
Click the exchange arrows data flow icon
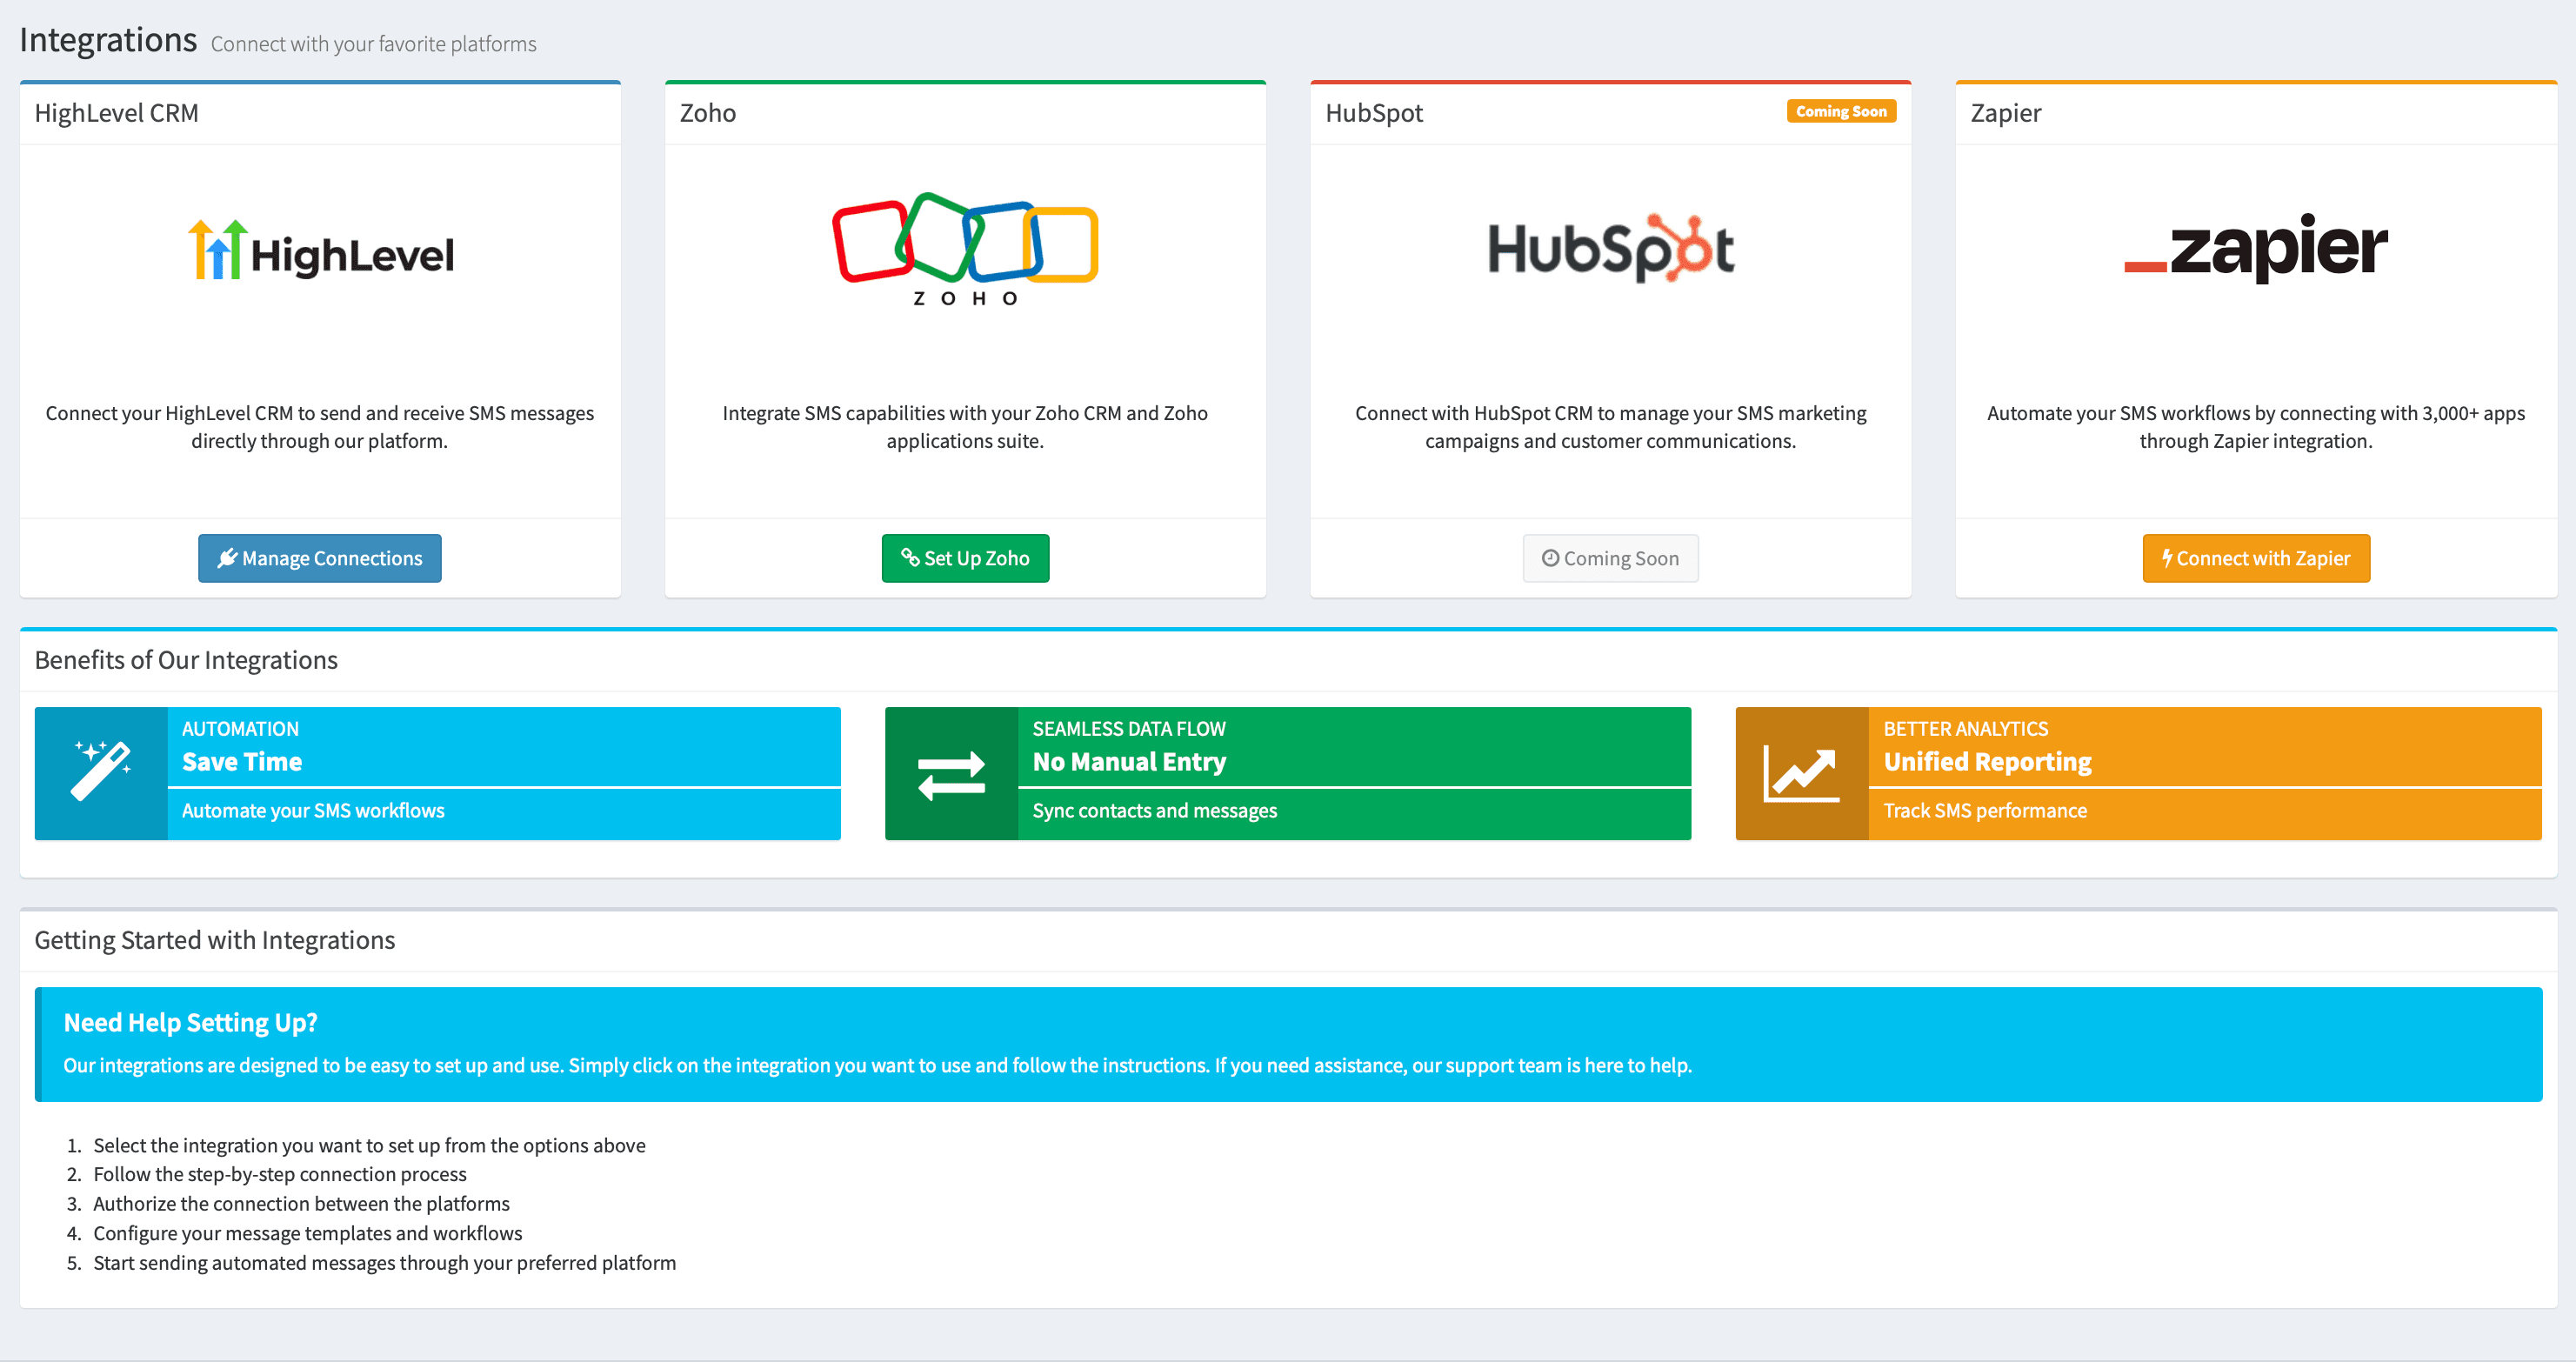[951, 775]
